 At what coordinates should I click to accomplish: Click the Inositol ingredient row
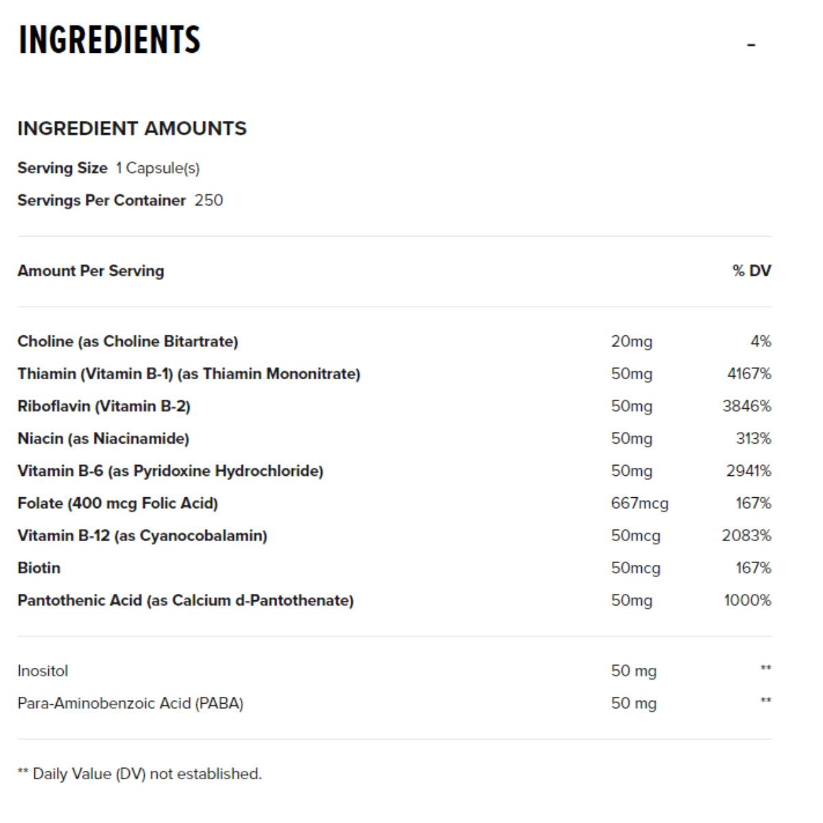tap(394, 671)
